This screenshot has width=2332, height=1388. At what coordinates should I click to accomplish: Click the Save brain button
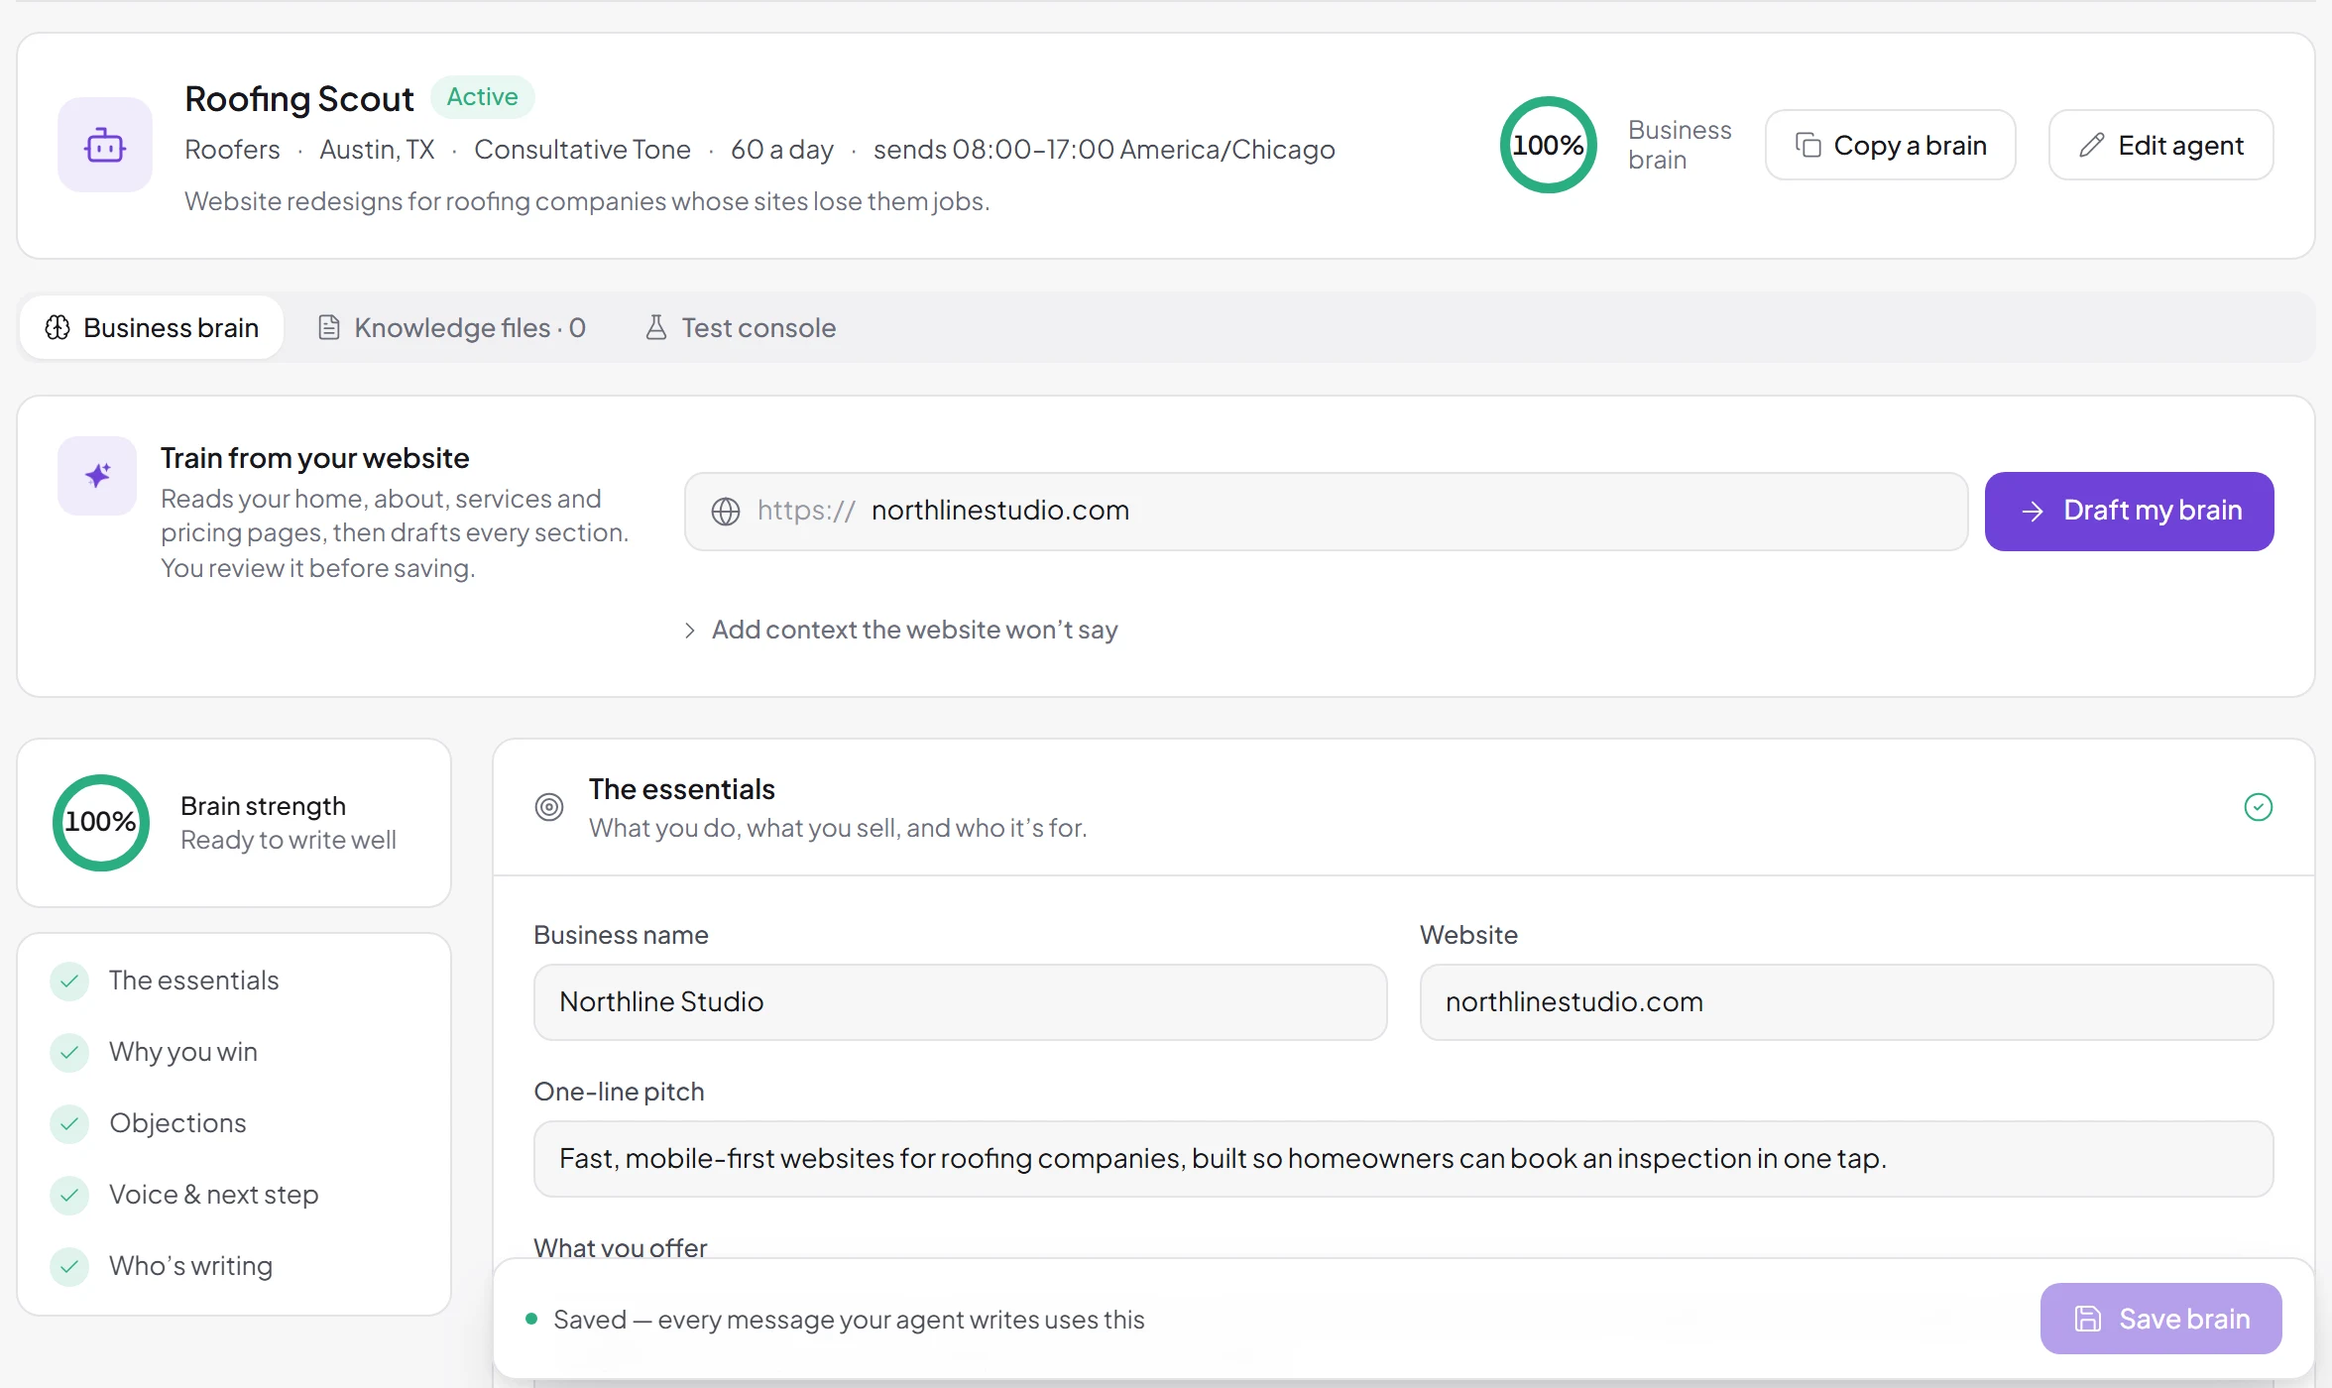[x=2161, y=1319]
